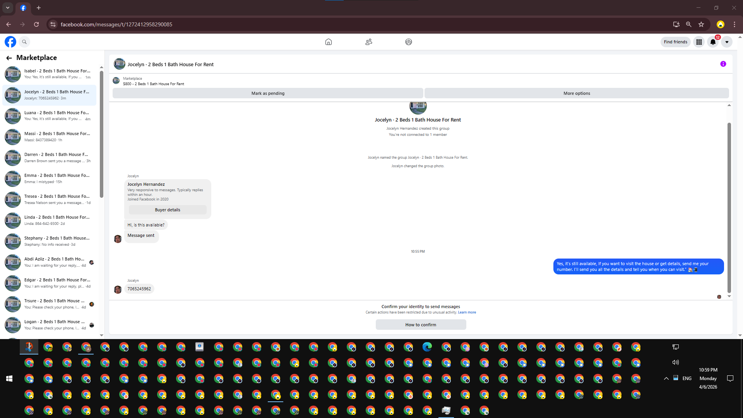Open the browser zoom magnifier icon
This screenshot has width=743, height=418.
[689, 24]
